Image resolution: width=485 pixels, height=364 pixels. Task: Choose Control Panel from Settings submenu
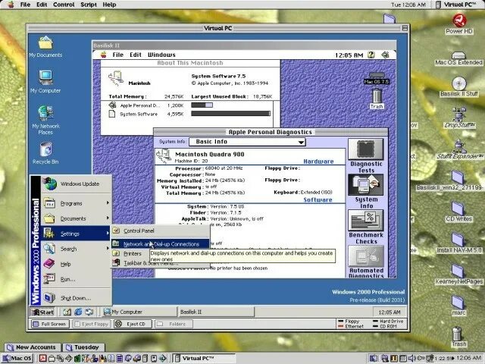pos(160,231)
